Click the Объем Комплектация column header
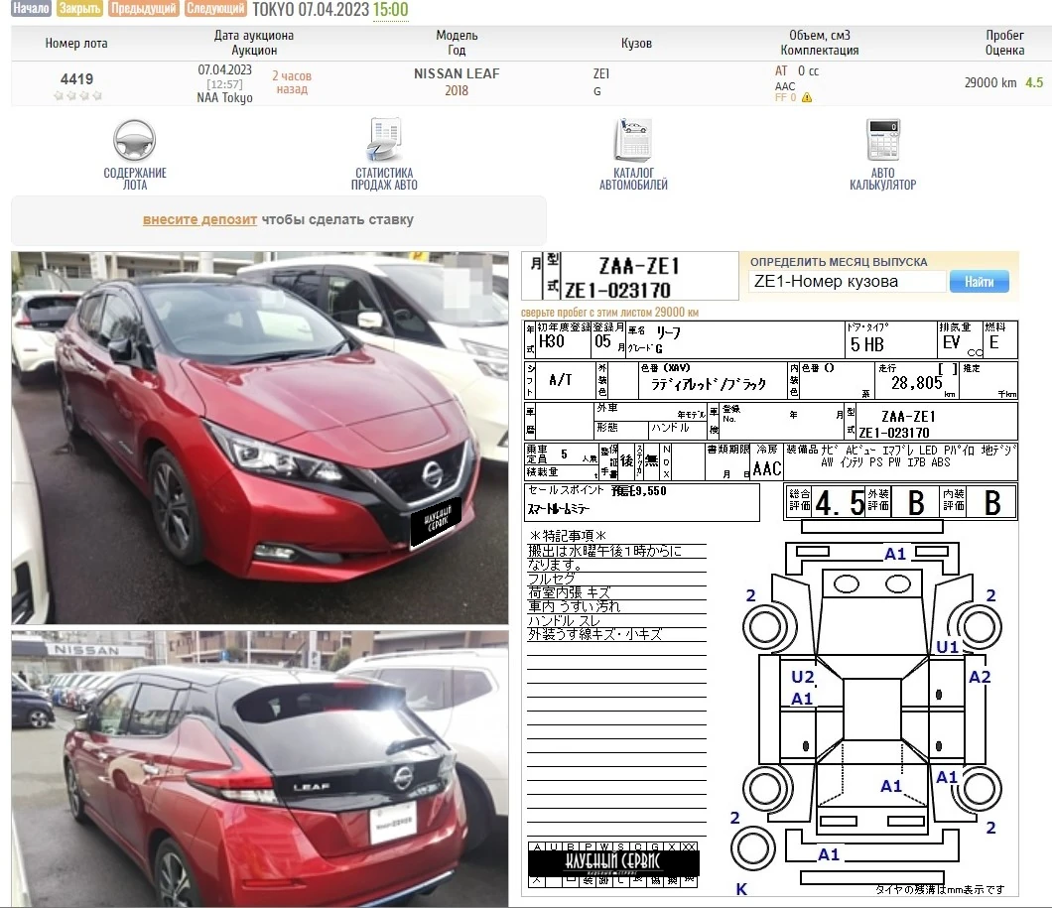This screenshot has height=908, width=1052. (x=819, y=43)
